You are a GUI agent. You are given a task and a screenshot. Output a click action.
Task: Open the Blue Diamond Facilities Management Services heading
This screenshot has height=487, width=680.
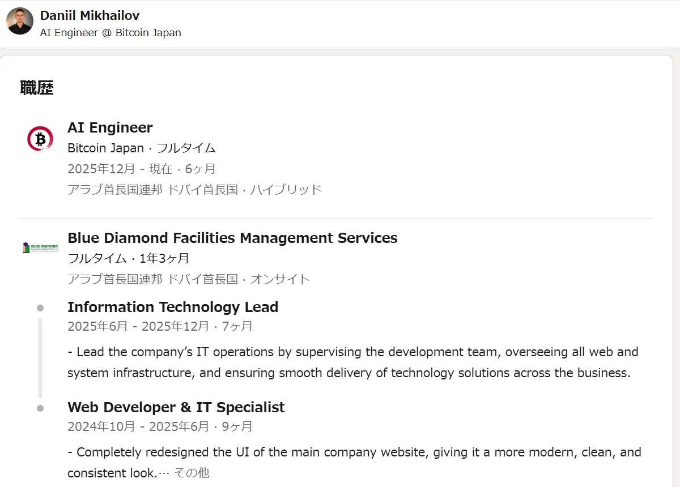(x=232, y=238)
